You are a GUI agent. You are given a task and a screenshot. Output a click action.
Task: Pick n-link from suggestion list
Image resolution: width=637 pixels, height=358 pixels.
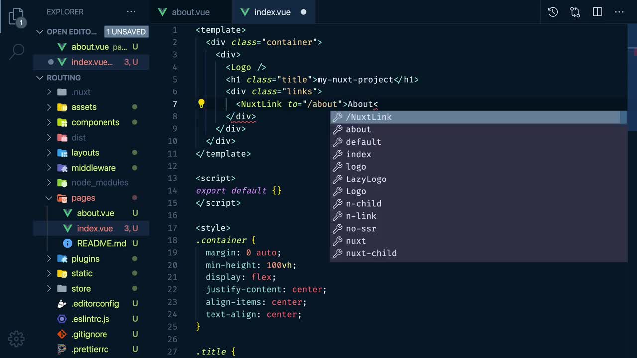pos(361,216)
